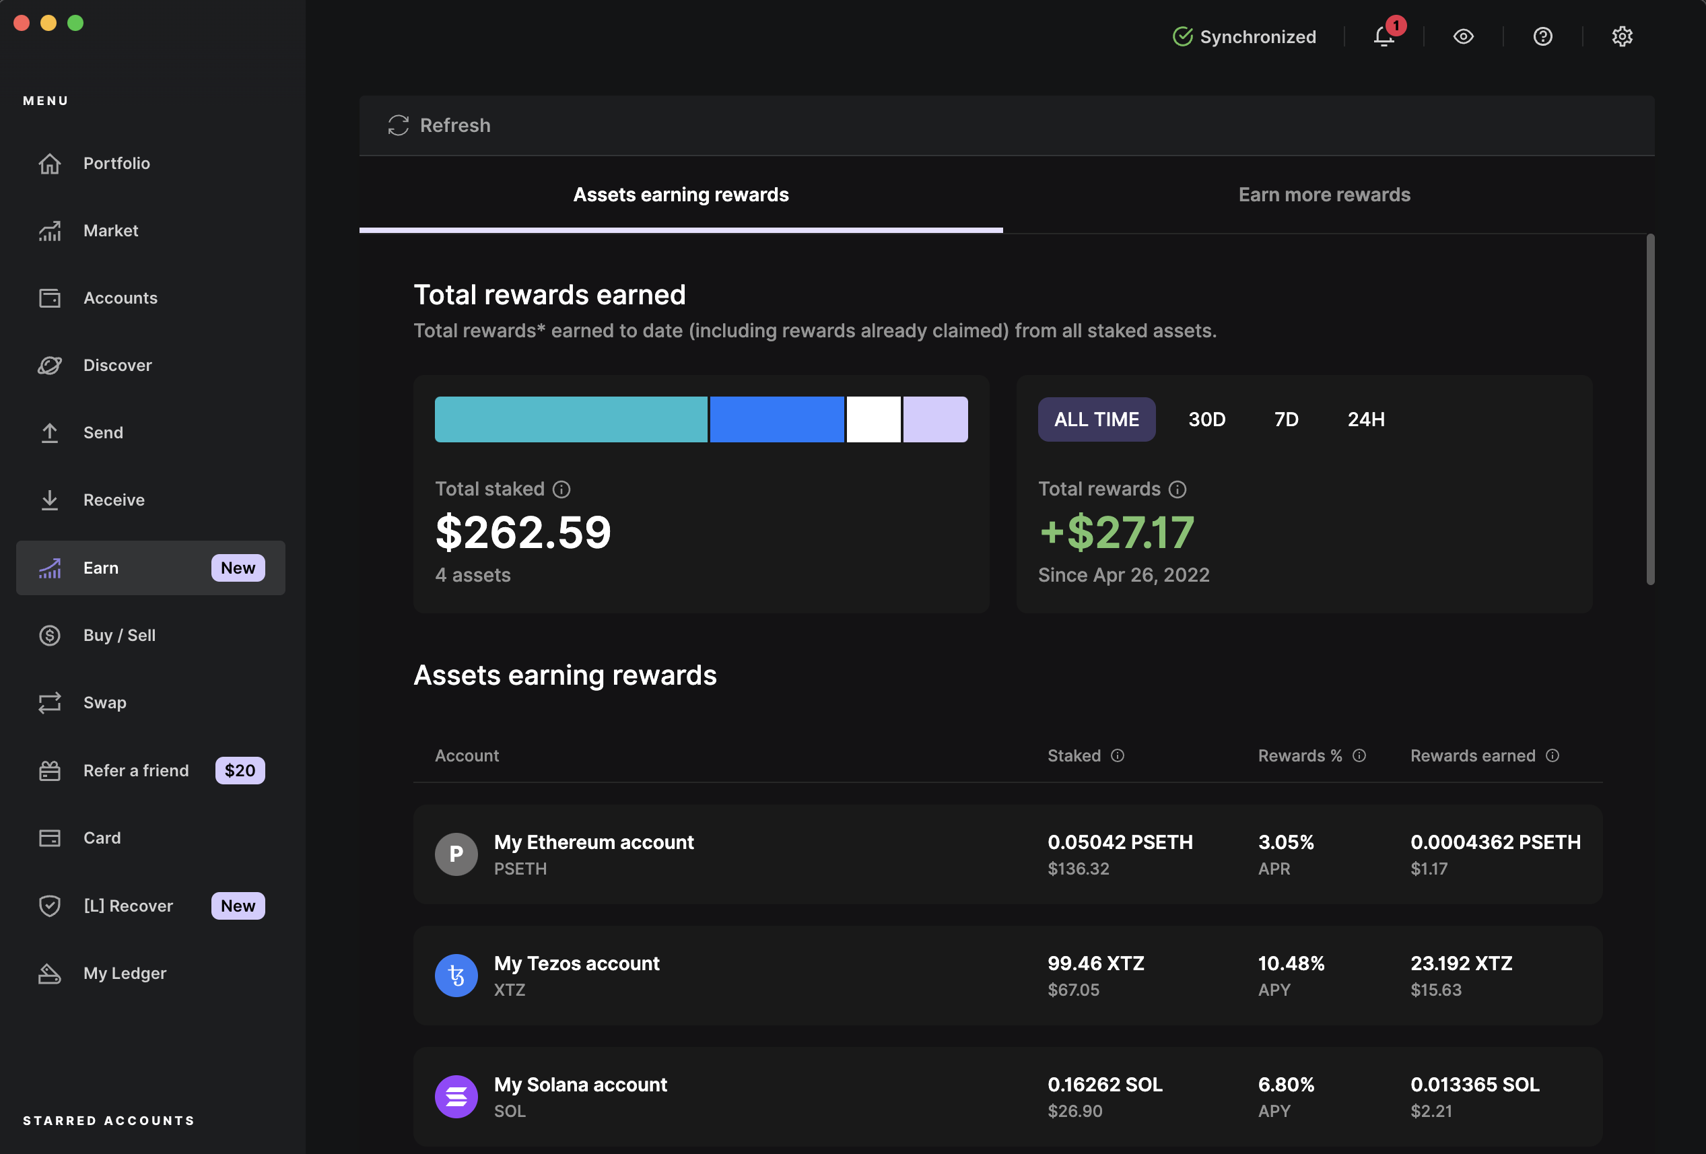Screen dimensions: 1706x1154
Task: Click the teal segment of staked chart
Action: coord(570,419)
